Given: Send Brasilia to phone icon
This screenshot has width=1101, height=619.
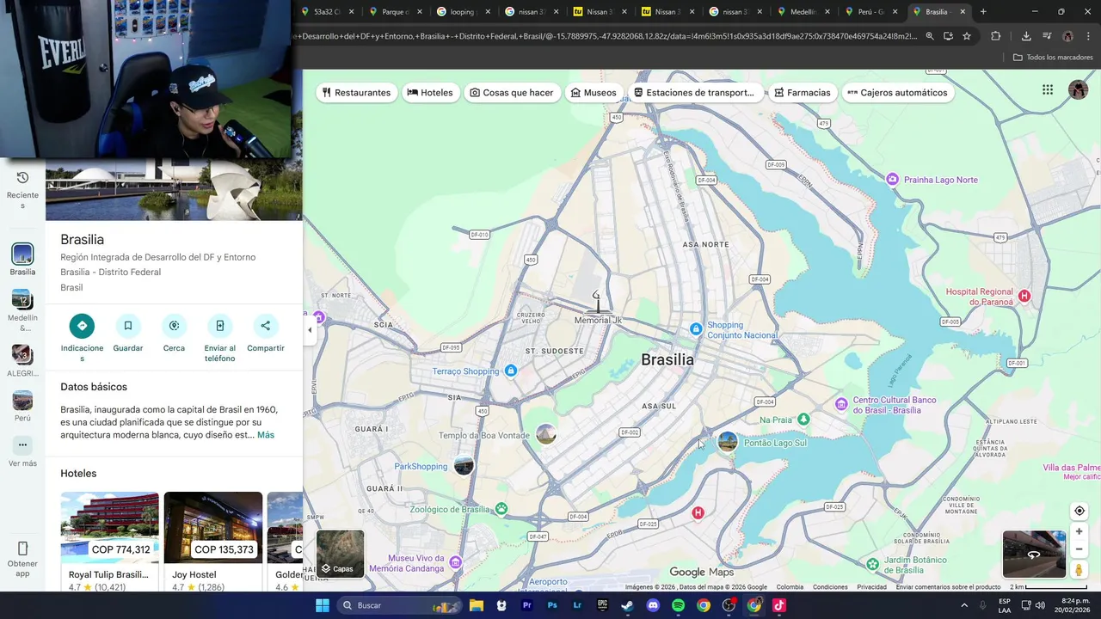Looking at the screenshot, I should pyautogui.click(x=219, y=326).
